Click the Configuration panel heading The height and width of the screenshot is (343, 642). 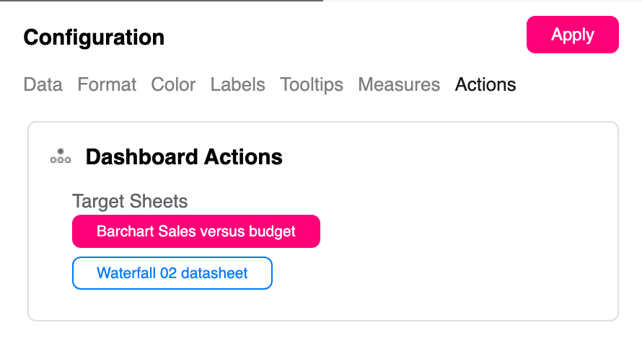94,37
